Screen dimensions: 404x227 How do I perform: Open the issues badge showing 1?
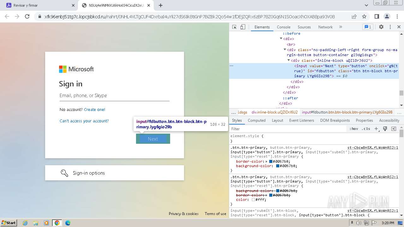point(368,27)
